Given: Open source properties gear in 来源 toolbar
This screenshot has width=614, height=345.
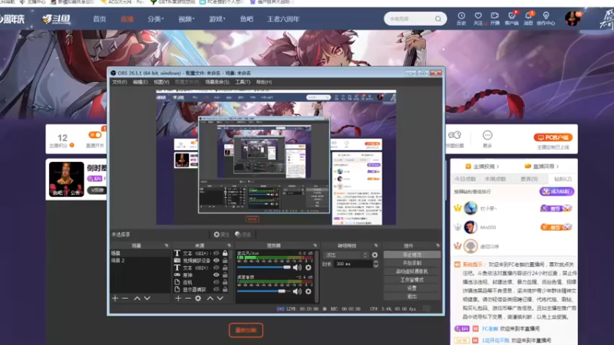Looking at the screenshot, I should click(x=198, y=298).
